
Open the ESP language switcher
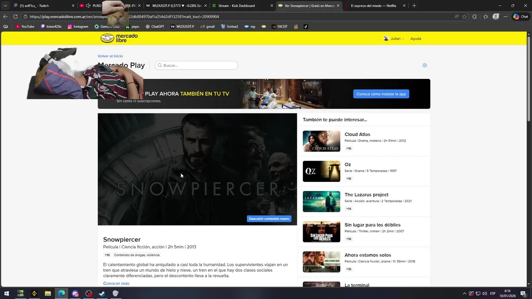click(x=493, y=294)
